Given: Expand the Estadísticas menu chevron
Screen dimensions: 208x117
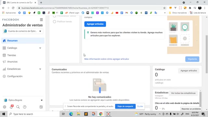Looking at the screenshot, I should click(x=40, y=69).
